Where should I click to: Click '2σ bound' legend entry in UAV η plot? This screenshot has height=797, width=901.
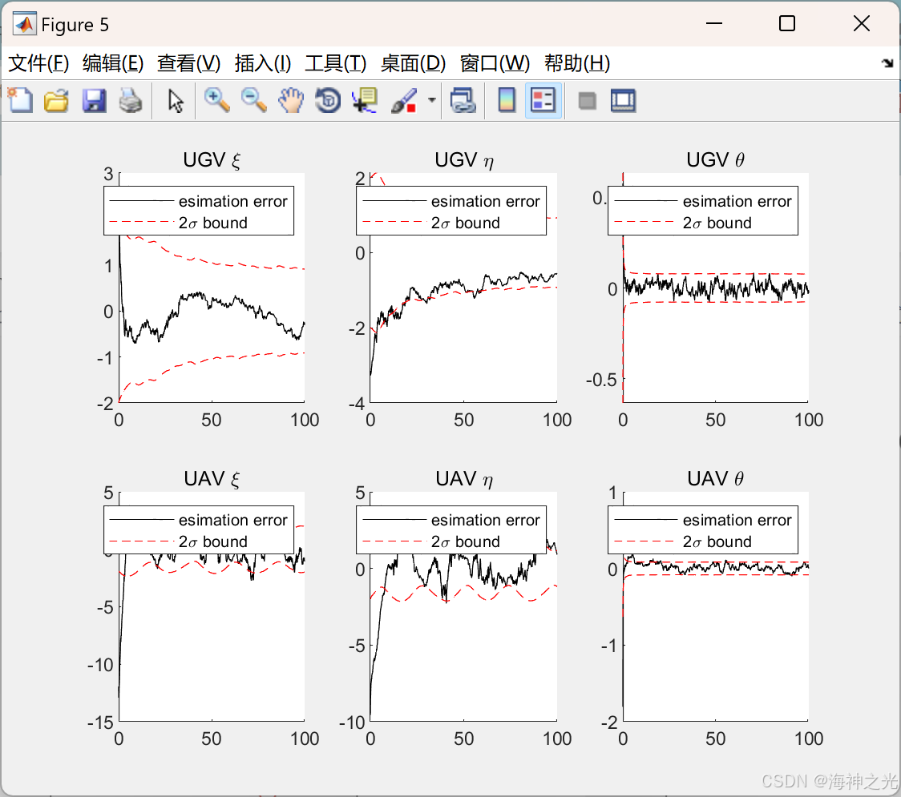pos(466,541)
